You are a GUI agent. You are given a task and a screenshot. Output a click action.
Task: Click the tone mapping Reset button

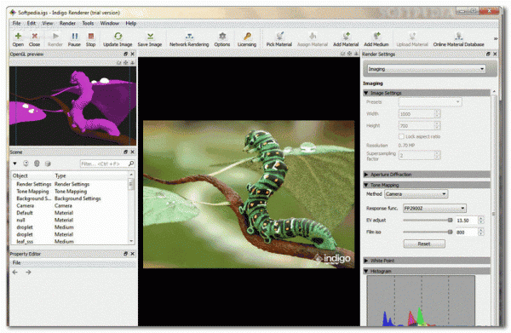(424, 244)
